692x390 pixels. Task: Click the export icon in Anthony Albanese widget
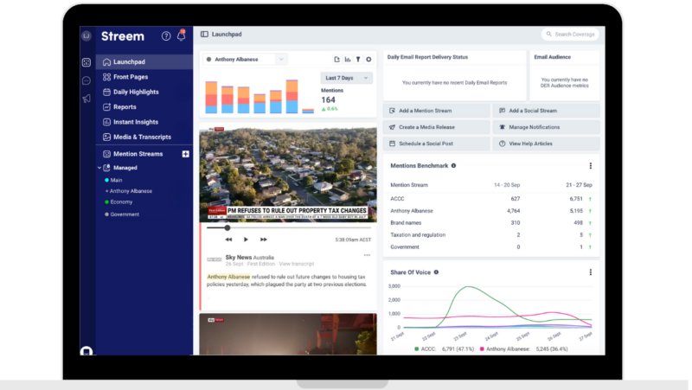click(336, 59)
